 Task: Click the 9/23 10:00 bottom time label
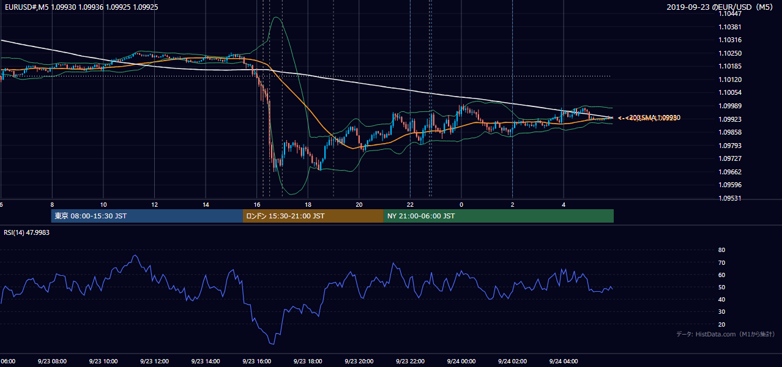[x=103, y=361]
